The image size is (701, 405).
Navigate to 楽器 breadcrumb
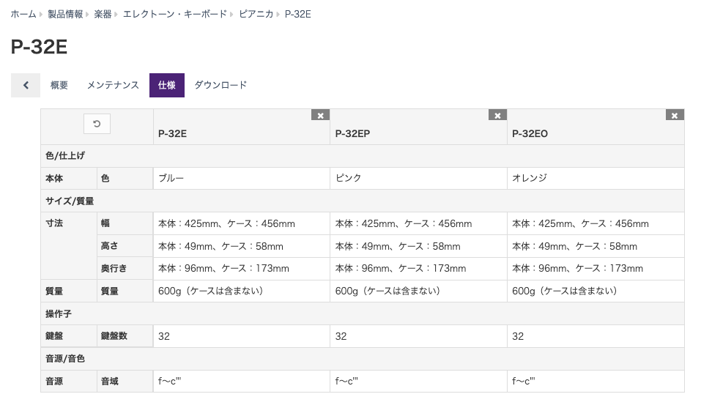click(103, 15)
